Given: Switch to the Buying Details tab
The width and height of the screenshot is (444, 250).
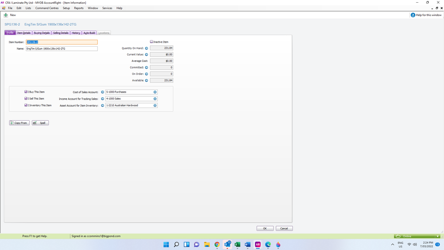Looking at the screenshot, I should click(42, 33).
